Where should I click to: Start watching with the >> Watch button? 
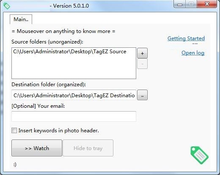coord(37,148)
